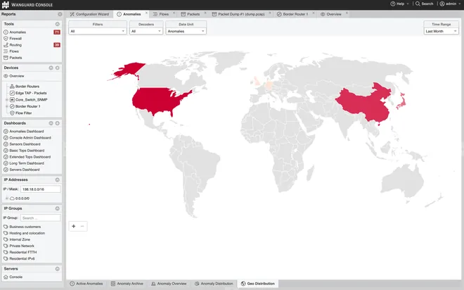Switch to Active Anomalies bottom tab
464x290 pixels.
coord(86,284)
